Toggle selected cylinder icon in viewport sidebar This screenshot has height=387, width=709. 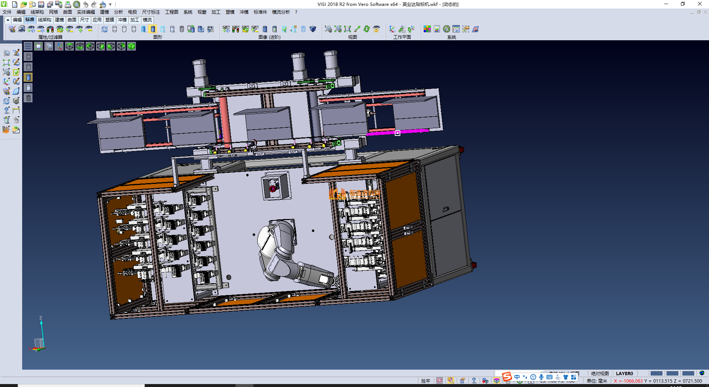pyautogui.click(x=28, y=77)
